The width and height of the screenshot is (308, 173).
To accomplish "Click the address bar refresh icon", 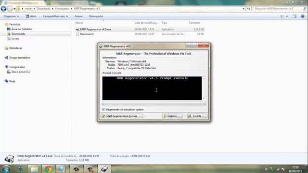I will click(x=248, y=9).
